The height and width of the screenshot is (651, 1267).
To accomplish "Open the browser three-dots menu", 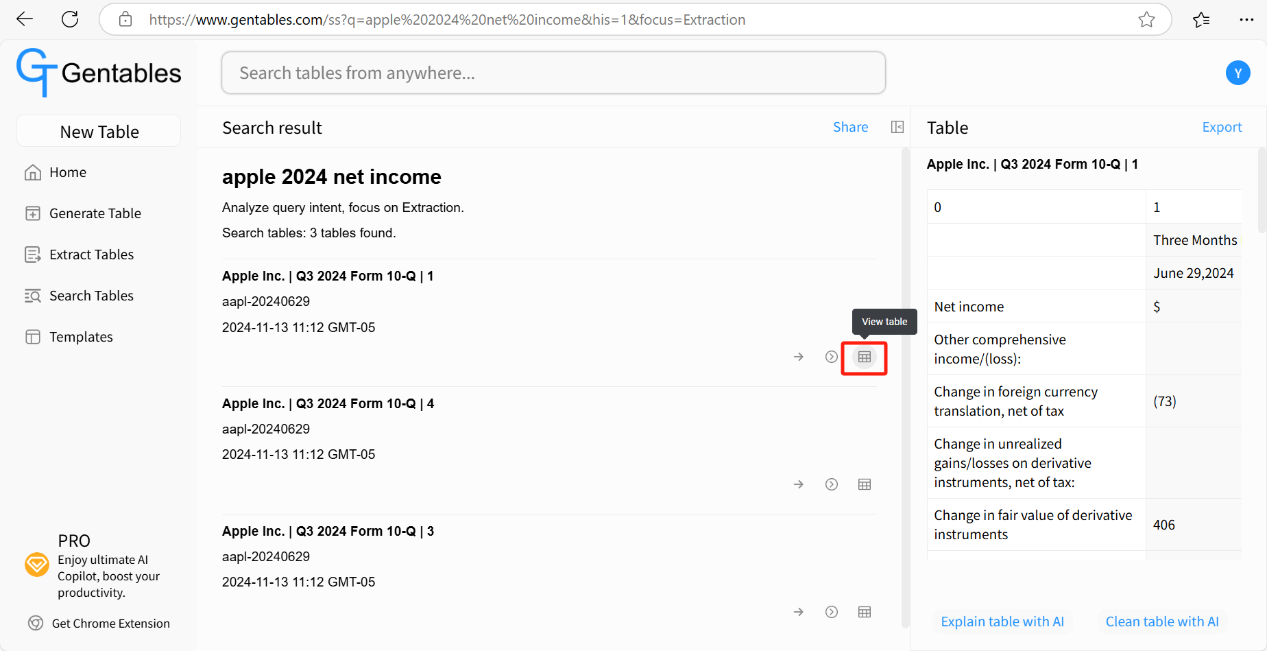I will (1247, 19).
